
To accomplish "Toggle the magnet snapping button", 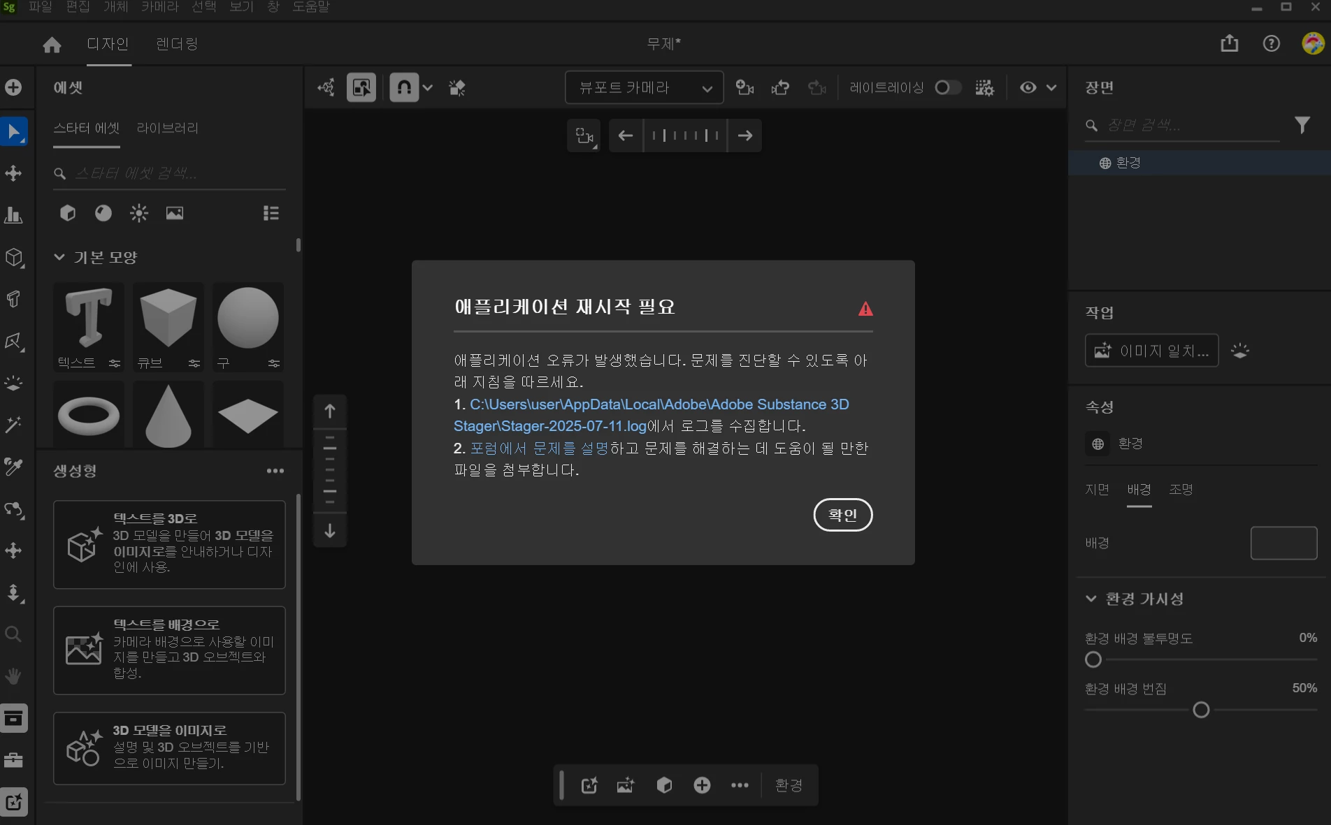I will 404,87.
